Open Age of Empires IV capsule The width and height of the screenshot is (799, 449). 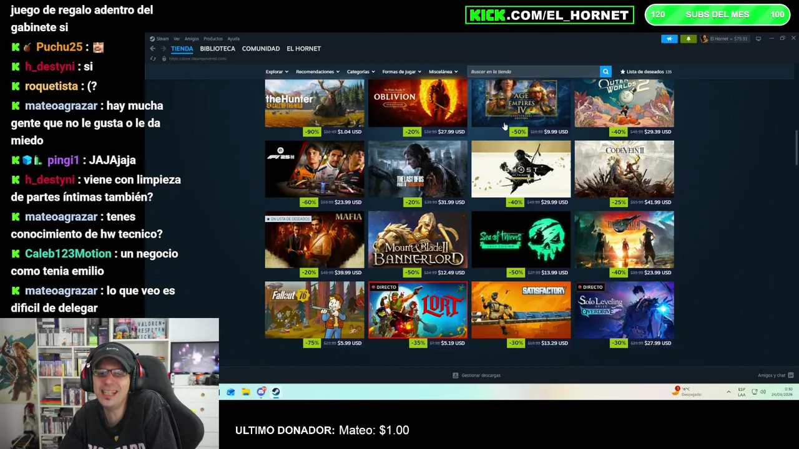(x=521, y=103)
